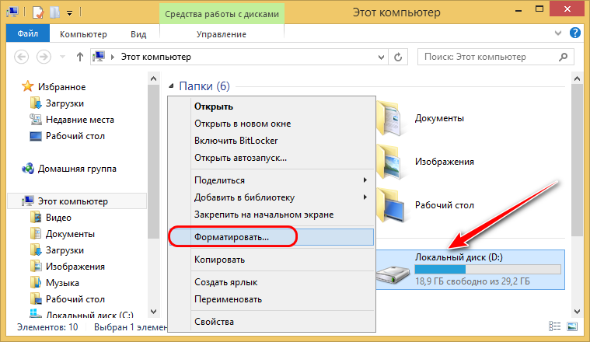
Task: Click the D: drive capacity bar
Action: click(x=487, y=270)
